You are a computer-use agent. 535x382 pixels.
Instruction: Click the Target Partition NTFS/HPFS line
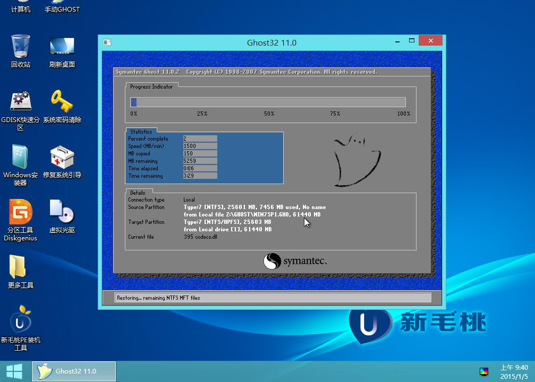(x=227, y=222)
